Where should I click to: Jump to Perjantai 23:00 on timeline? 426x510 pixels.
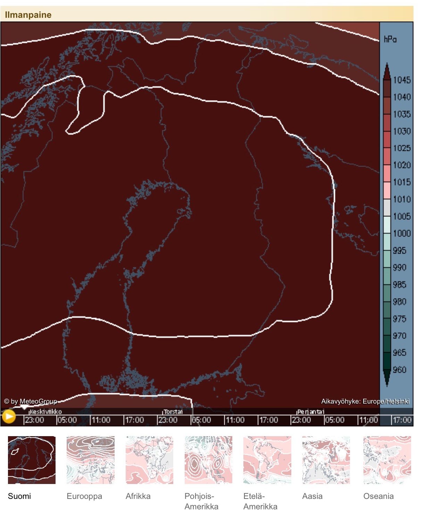[x=301, y=420]
